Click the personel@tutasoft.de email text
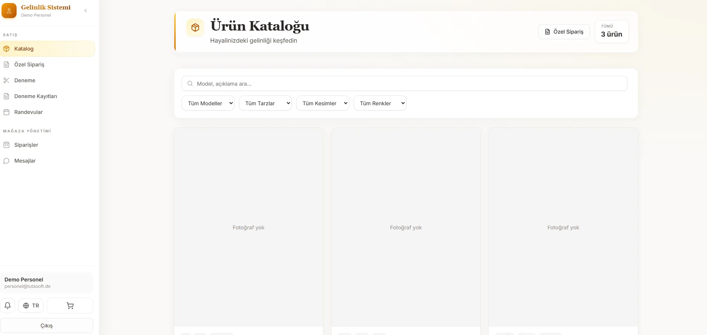Screen dimensions: 707x335 pos(28,286)
